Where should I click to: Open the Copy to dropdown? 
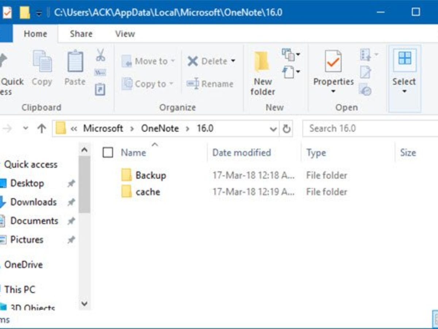click(x=147, y=84)
